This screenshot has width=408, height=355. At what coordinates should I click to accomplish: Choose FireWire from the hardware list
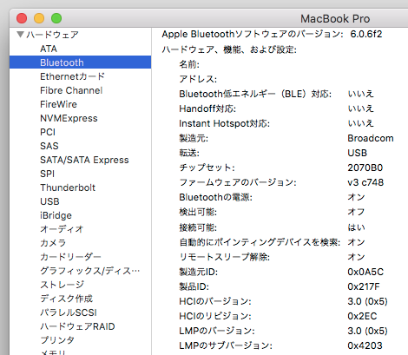pyautogui.click(x=58, y=104)
